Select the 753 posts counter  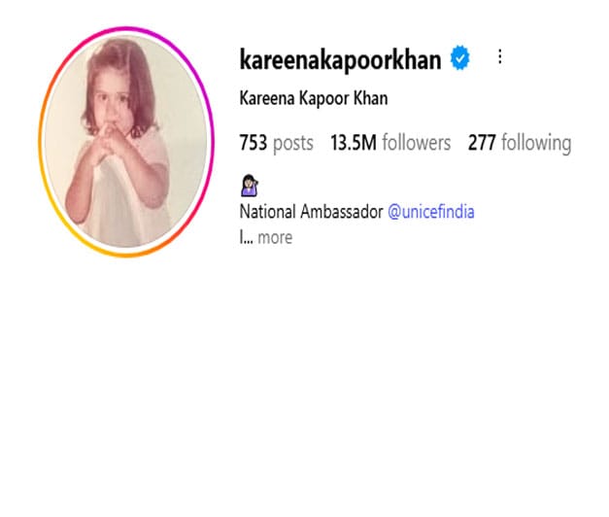(277, 143)
